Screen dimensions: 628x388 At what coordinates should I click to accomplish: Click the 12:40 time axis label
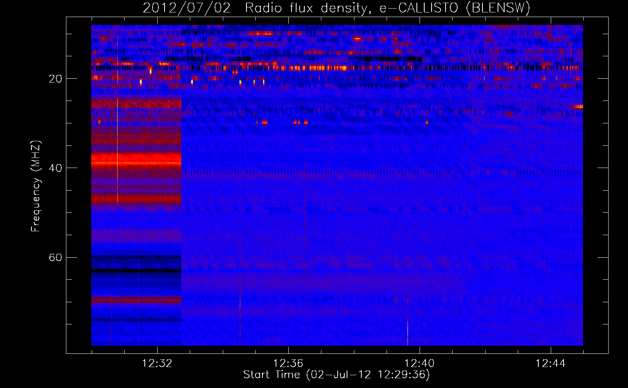click(x=419, y=364)
